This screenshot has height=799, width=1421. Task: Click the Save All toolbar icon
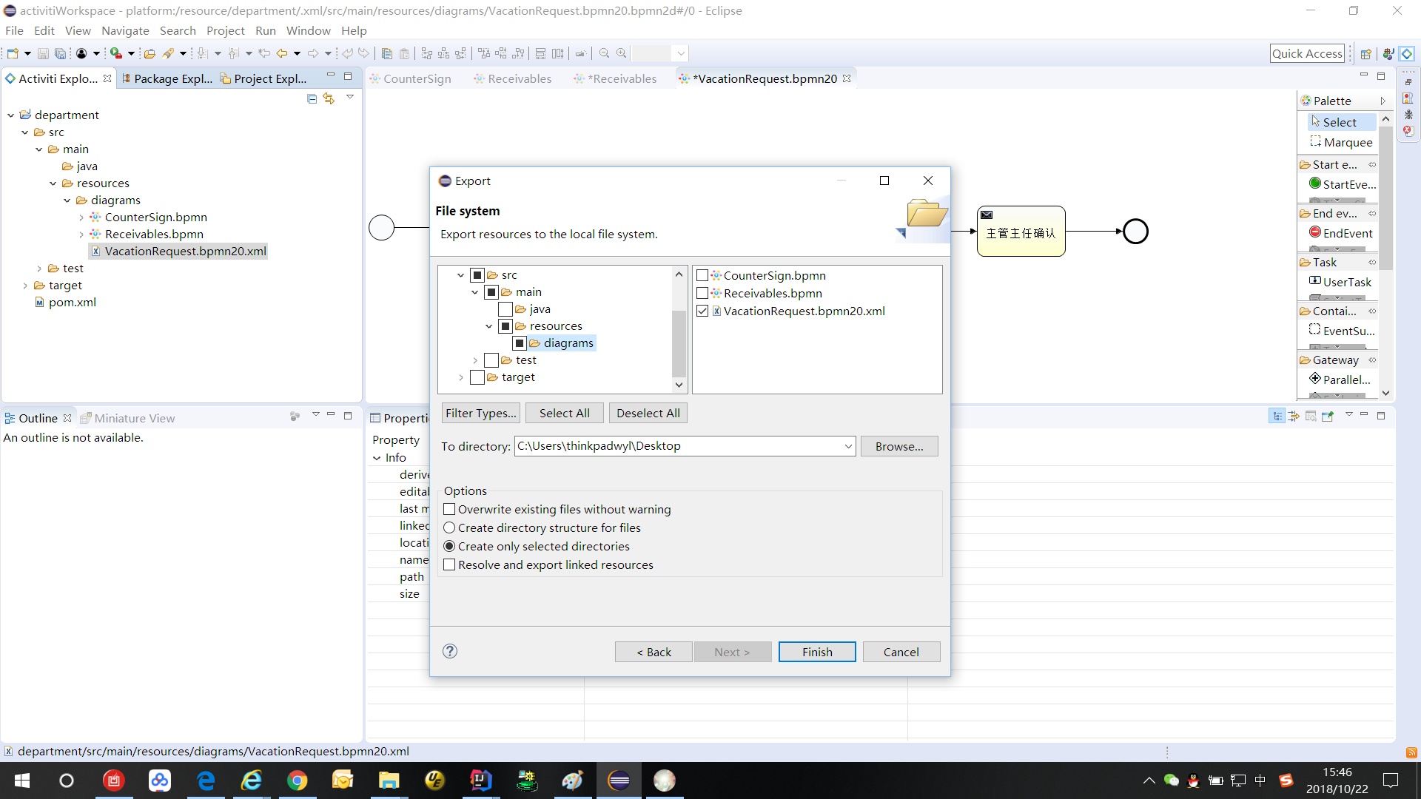click(61, 53)
